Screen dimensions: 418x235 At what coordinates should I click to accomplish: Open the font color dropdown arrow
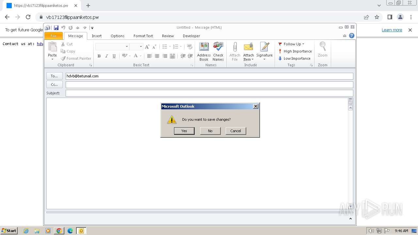[141, 56]
